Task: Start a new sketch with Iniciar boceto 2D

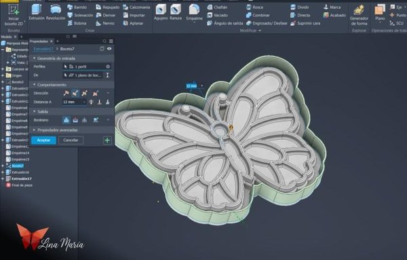Action: click(x=14, y=15)
